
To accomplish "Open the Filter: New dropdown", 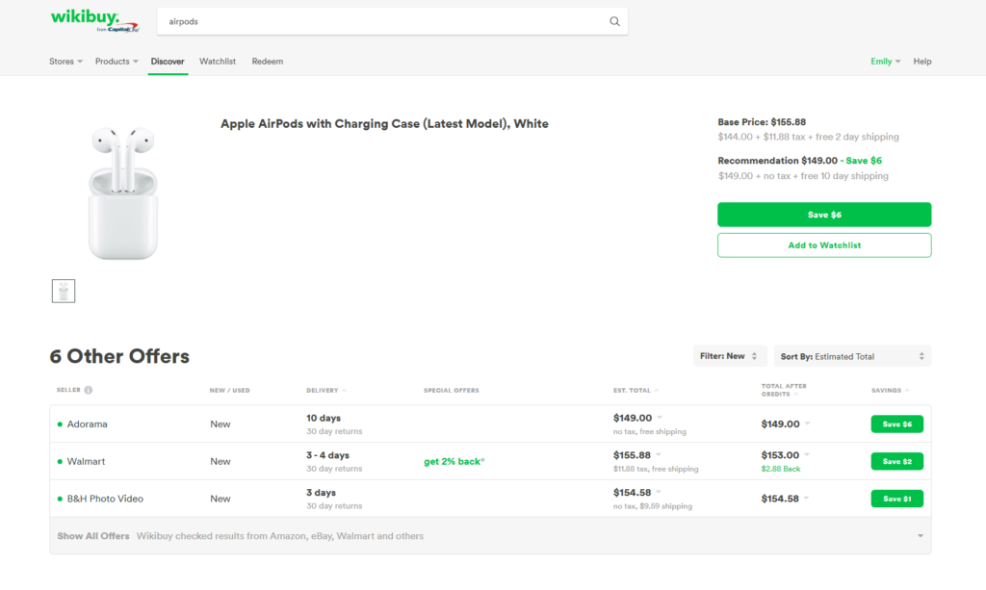I will coord(730,356).
